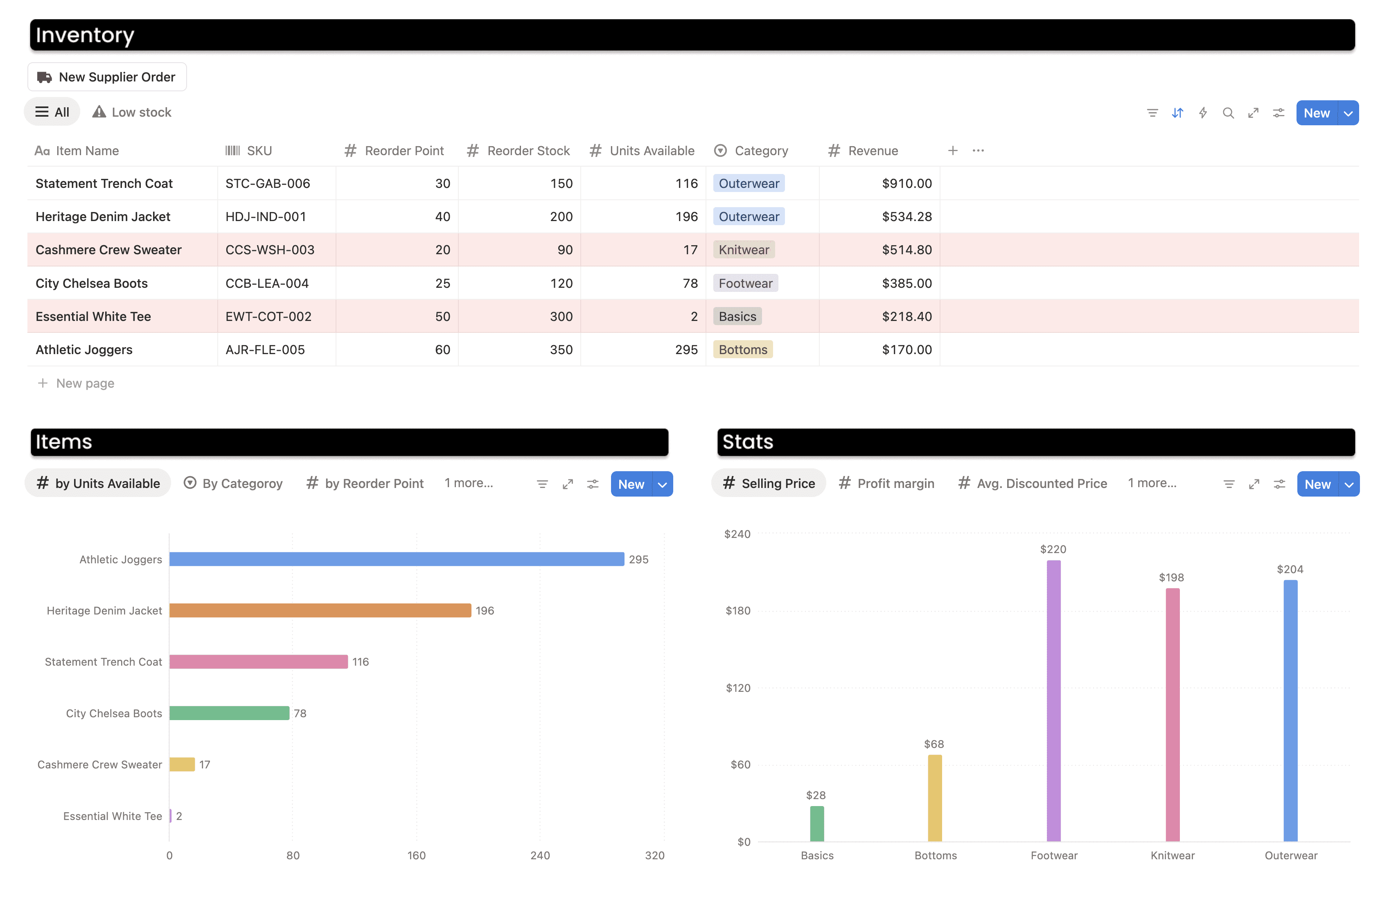Open the Items New button dropdown arrow

tap(662, 484)
